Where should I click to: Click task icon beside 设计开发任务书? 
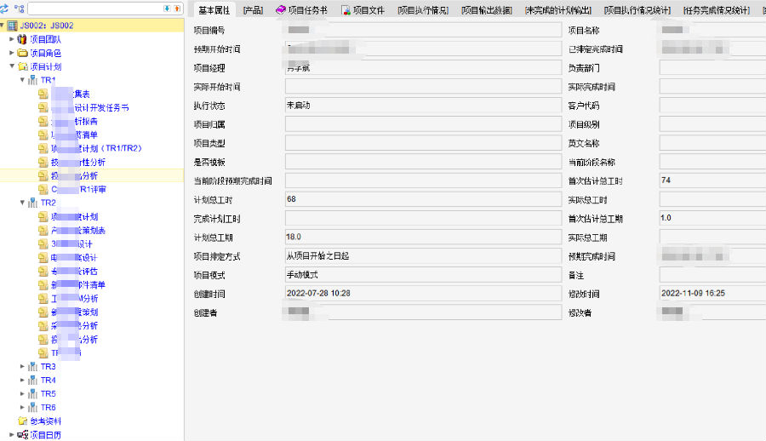pos(43,107)
